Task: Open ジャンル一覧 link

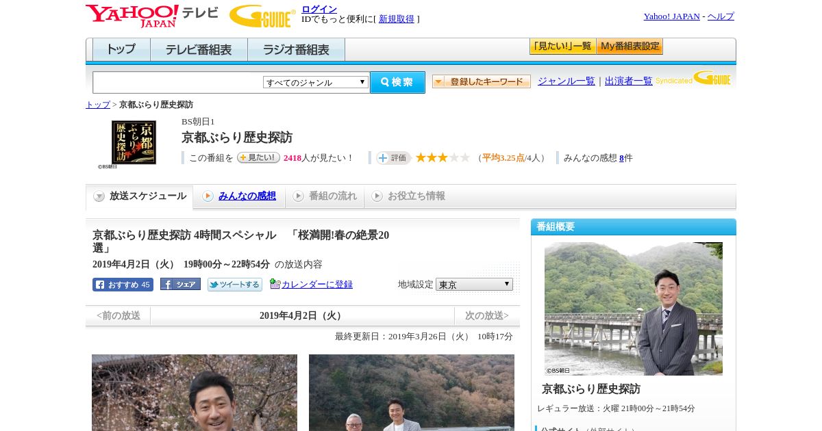Action: tap(566, 81)
